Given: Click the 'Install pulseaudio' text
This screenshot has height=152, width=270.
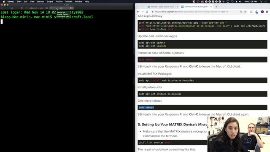Looking at the screenshot, I should pos(149,87).
